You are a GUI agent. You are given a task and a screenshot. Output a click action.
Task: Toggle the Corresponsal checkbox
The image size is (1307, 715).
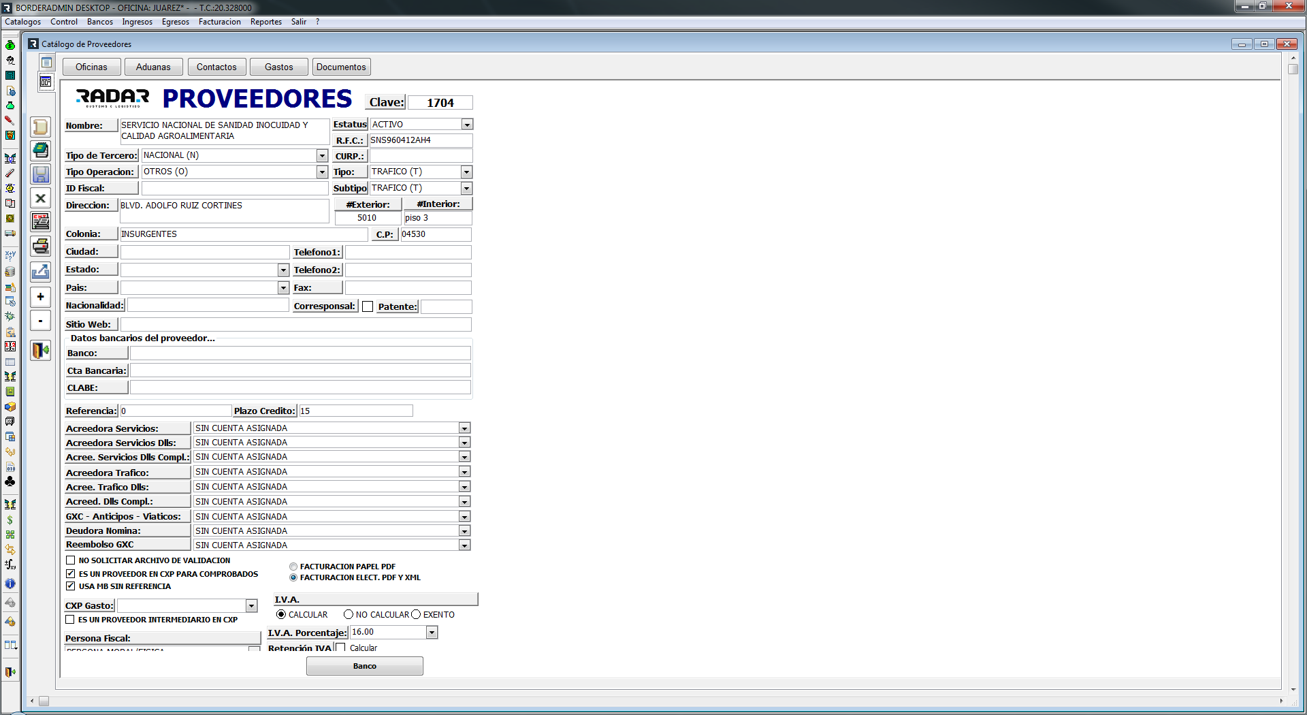pyautogui.click(x=368, y=306)
